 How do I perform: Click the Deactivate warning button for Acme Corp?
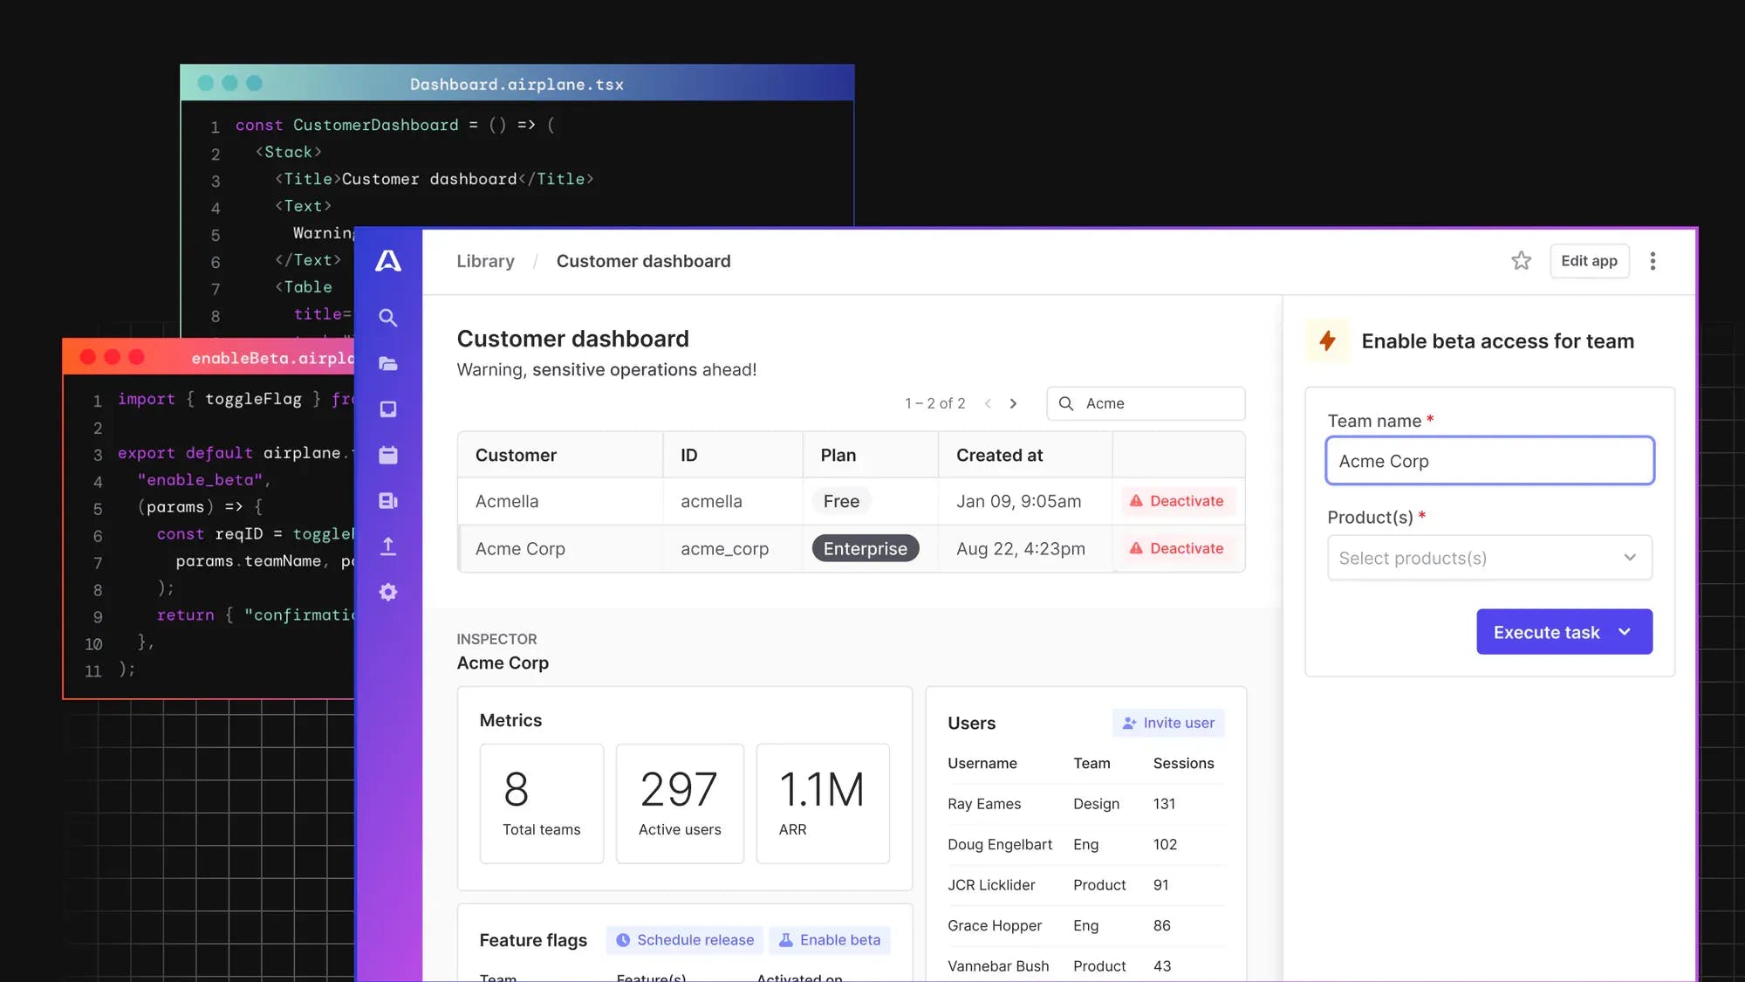tap(1178, 548)
